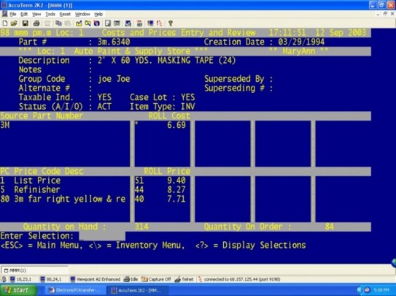This screenshot has width=396, height=296.
Task: Open the Window menu
Action: 82,14
